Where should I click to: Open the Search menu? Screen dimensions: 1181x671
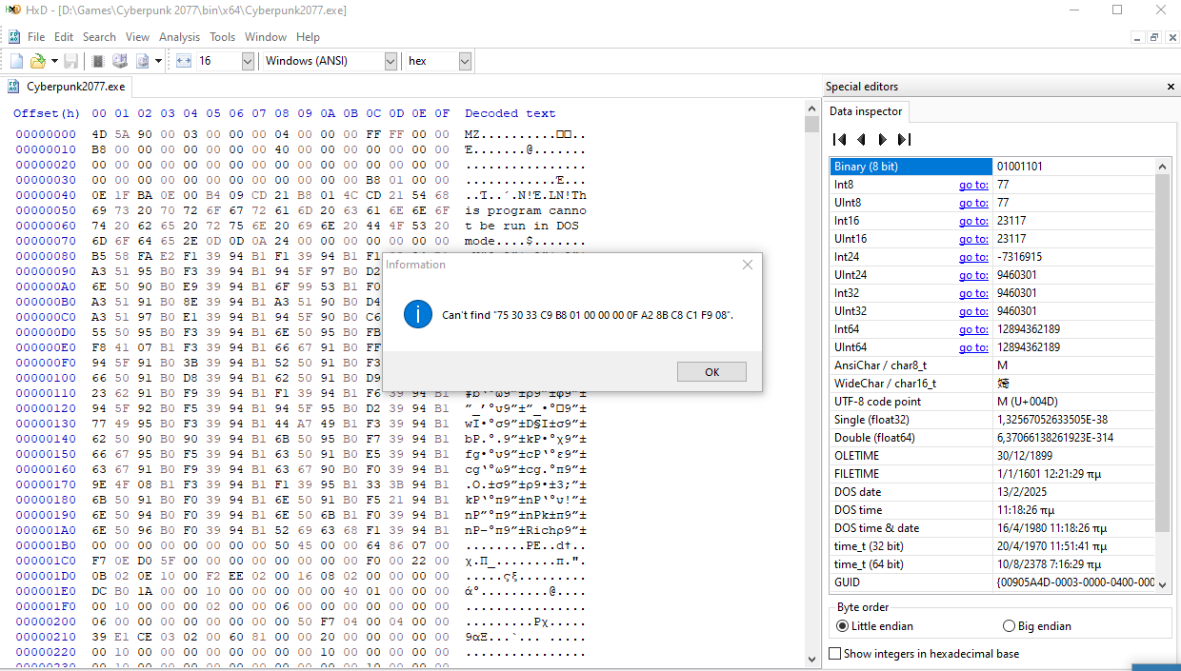coord(99,37)
